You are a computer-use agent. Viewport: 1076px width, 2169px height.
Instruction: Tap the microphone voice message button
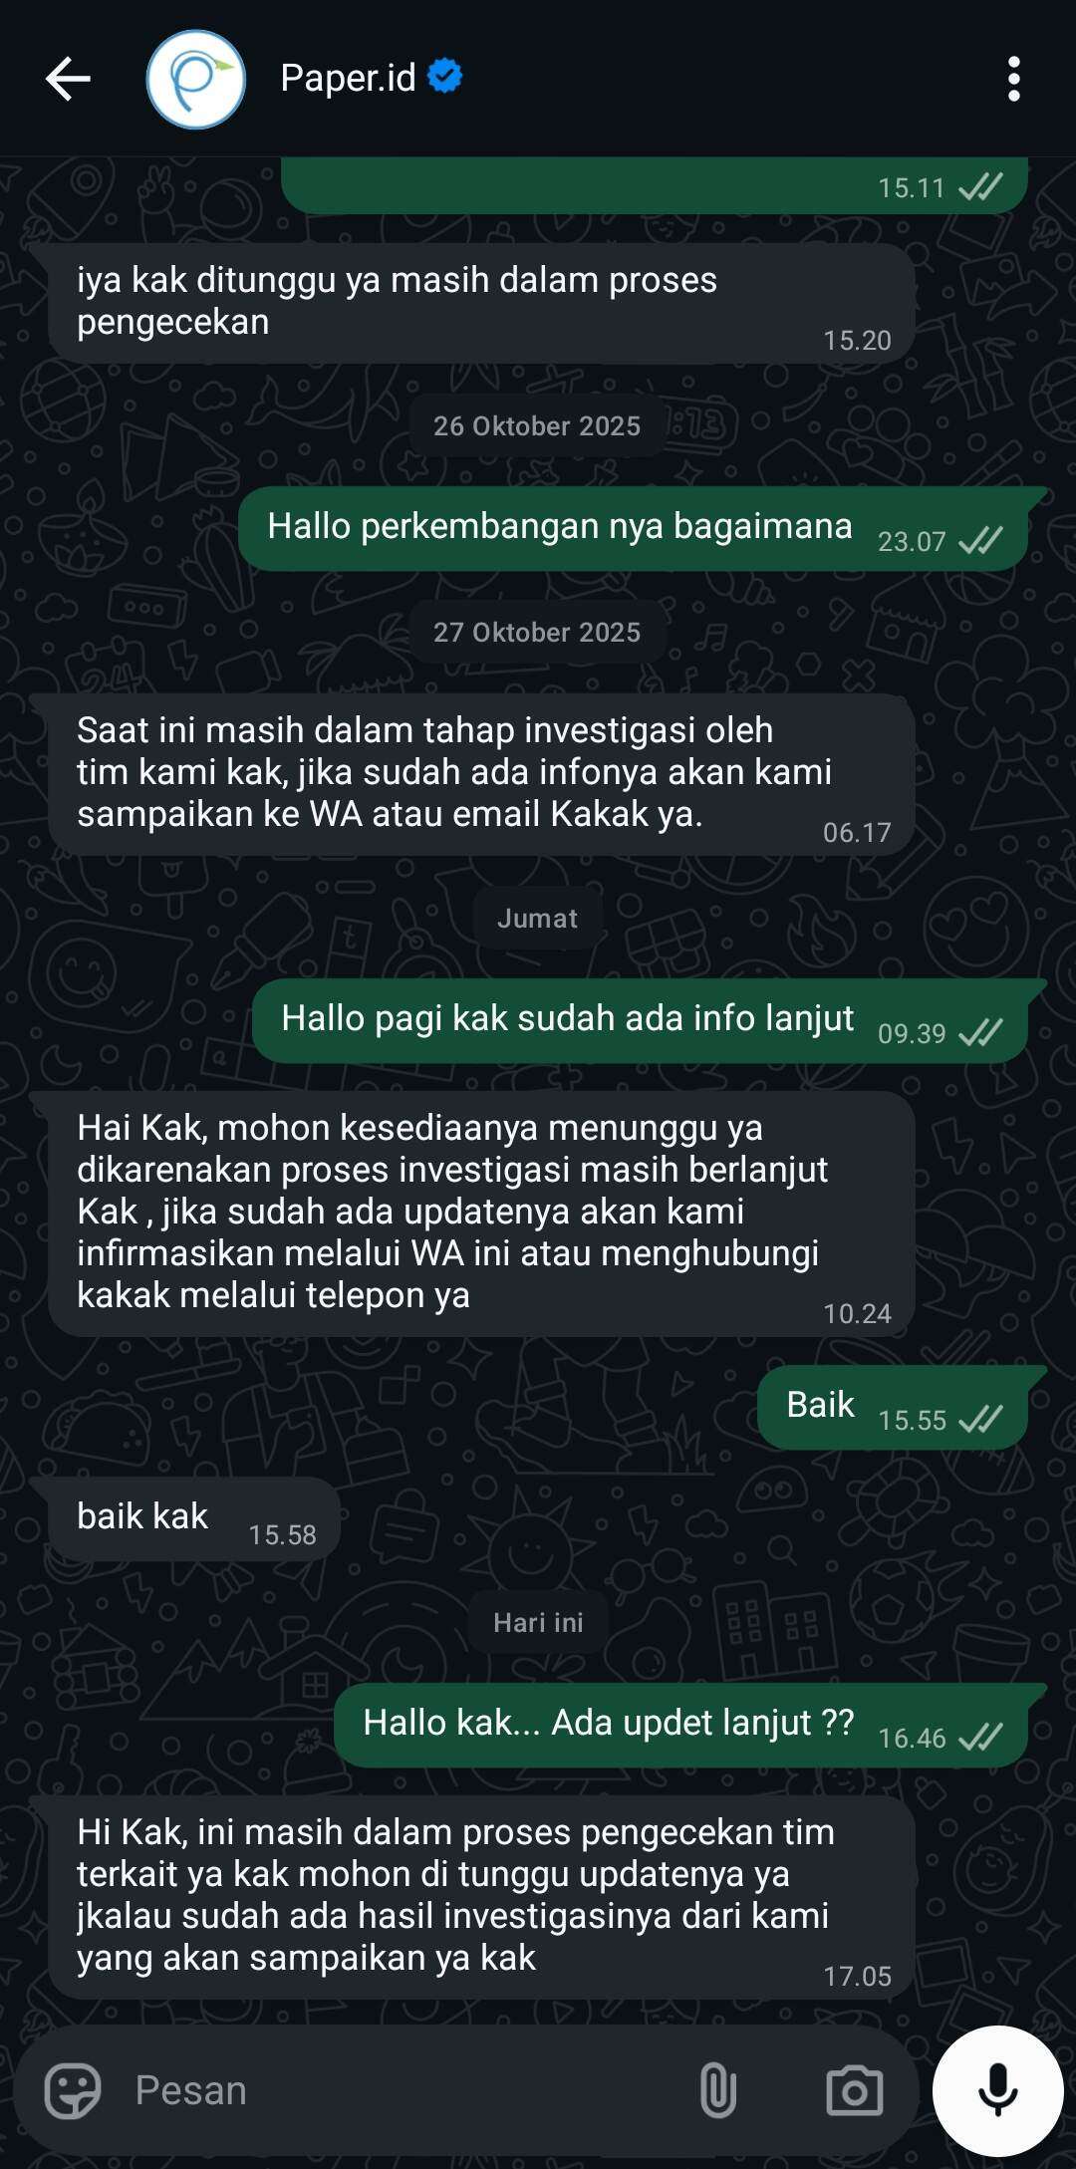tap(997, 2089)
